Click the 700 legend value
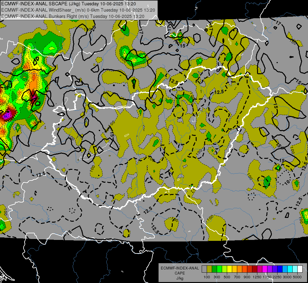 (x=237, y=277)
